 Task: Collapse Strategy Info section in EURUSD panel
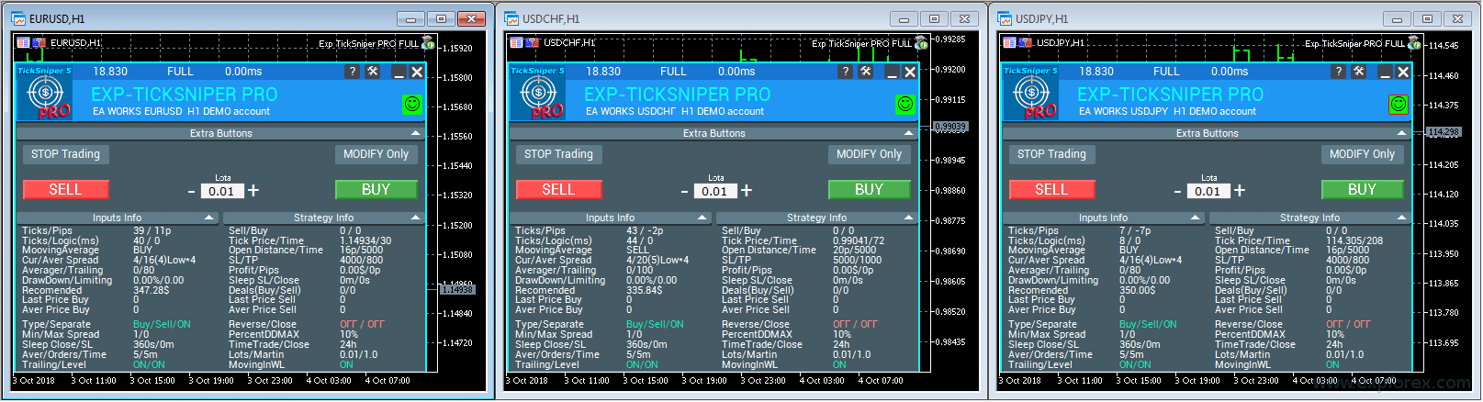click(415, 218)
